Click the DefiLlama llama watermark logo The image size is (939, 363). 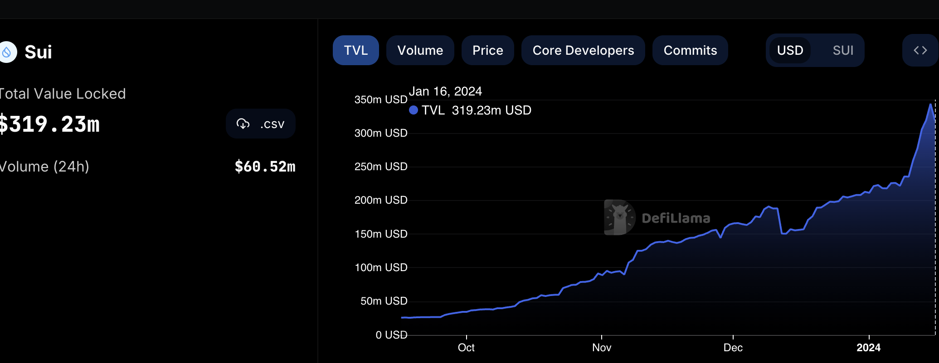coord(619,218)
